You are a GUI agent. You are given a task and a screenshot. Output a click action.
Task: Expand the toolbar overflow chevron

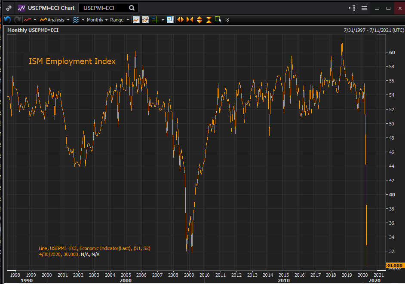tap(227, 20)
